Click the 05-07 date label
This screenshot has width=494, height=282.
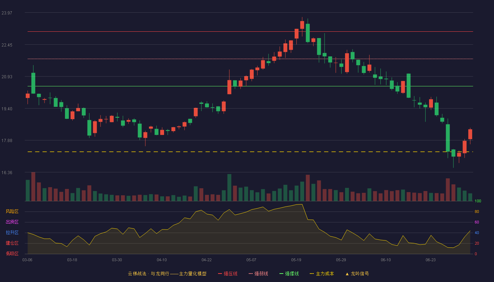[251, 260]
